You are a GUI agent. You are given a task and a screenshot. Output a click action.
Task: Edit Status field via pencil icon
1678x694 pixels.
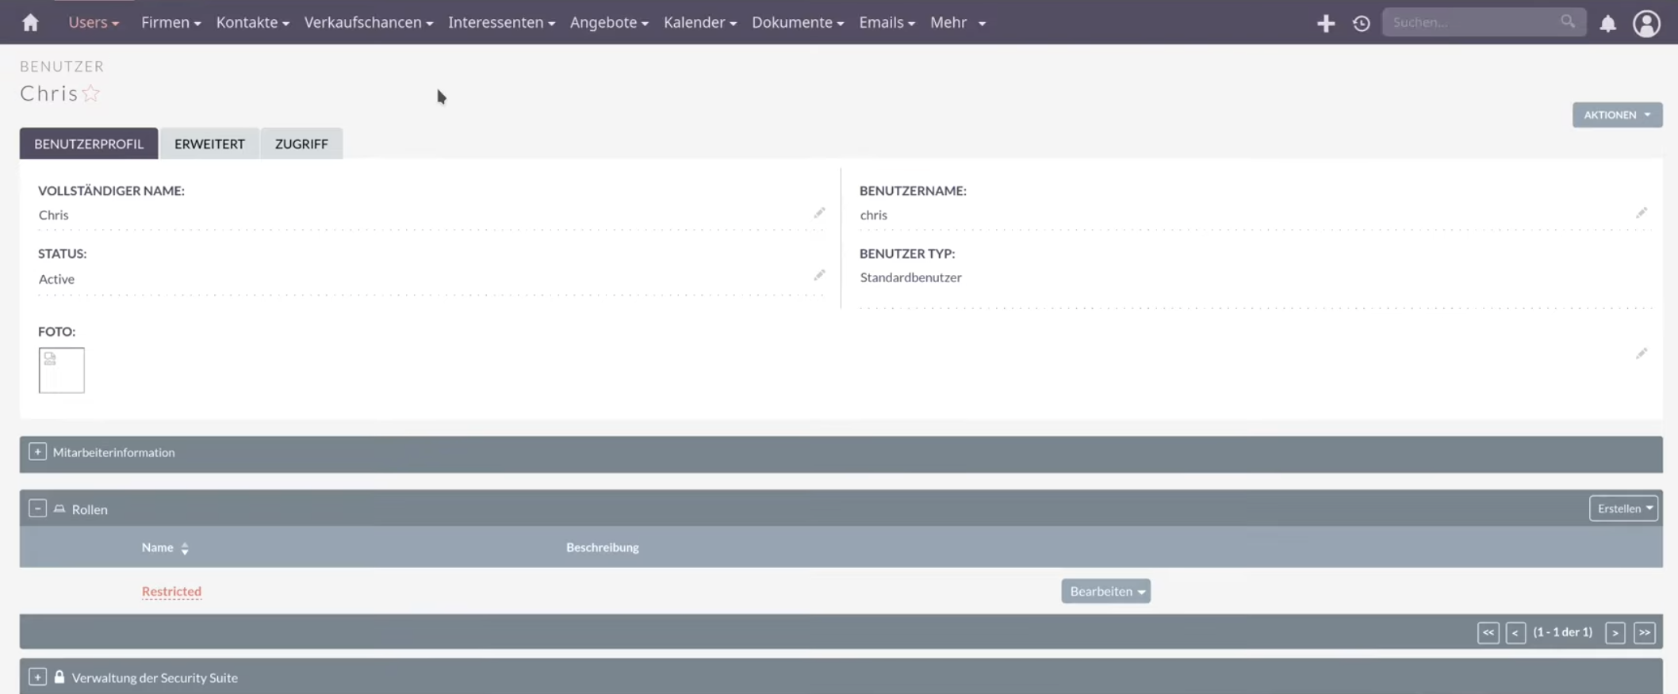[819, 276]
